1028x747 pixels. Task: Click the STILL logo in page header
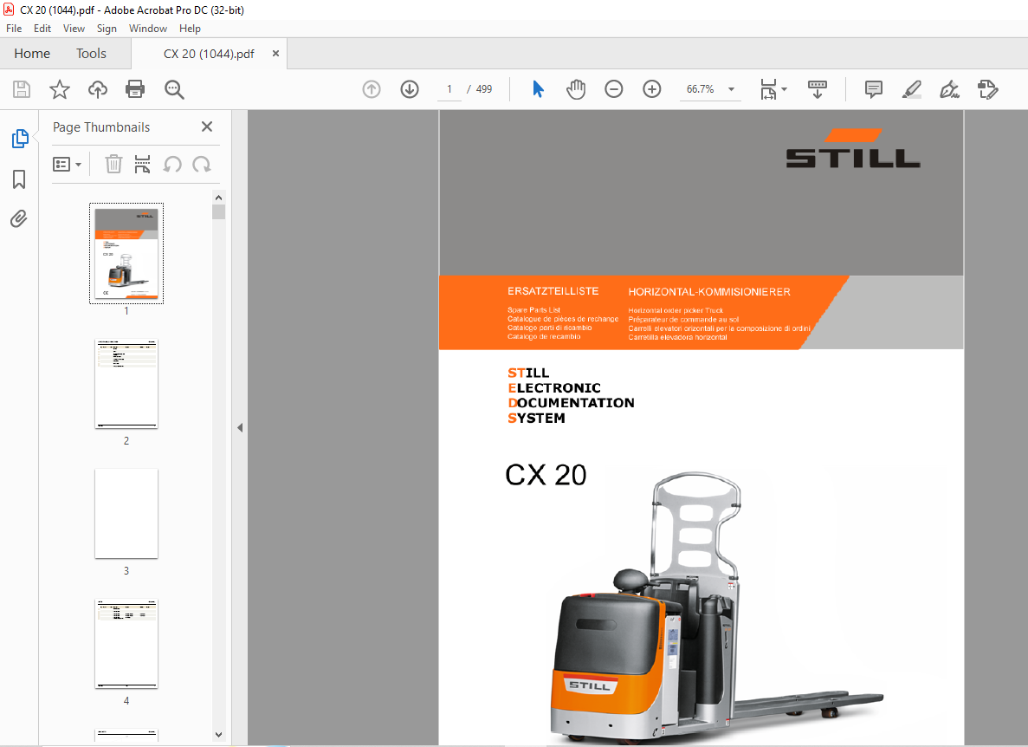853,148
